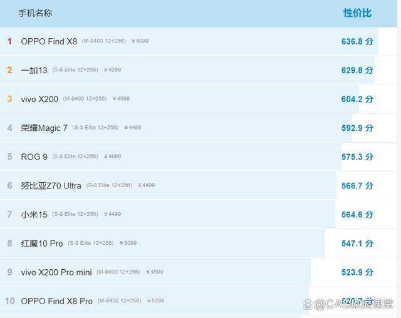
Task: Click the 604.2 分 score
Action: [357, 99]
